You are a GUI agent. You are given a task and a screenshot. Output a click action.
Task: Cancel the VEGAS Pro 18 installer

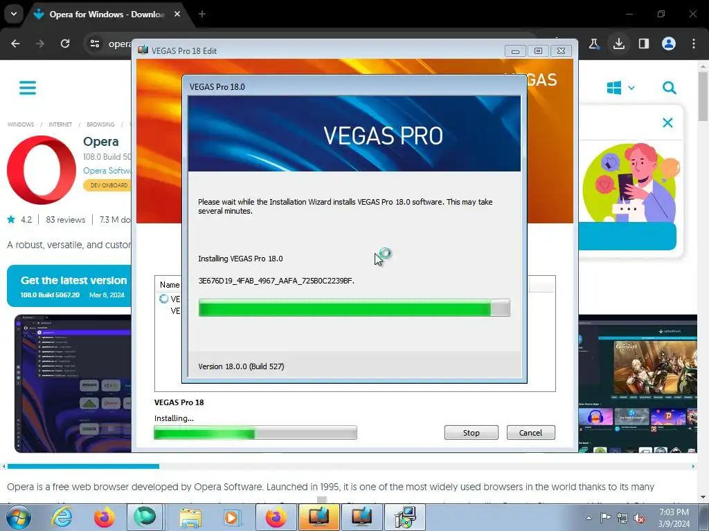click(530, 433)
